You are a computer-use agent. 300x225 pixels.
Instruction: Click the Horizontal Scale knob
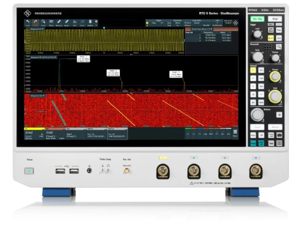click(x=257, y=57)
